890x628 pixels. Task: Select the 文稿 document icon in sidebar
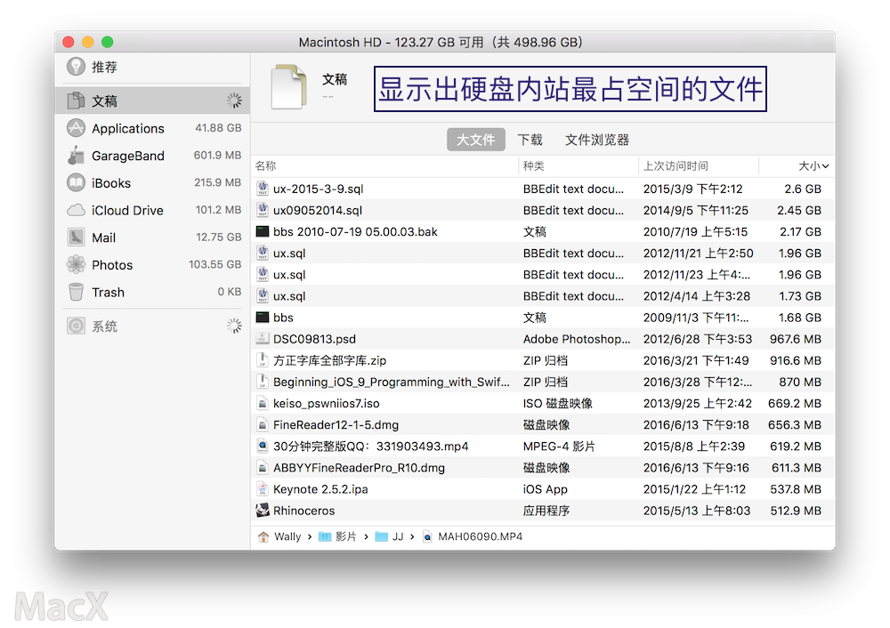tap(76, 101)
